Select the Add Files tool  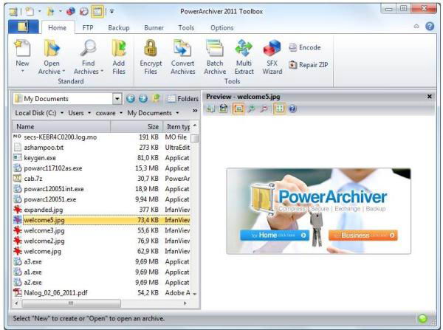(x=119, y=57)
